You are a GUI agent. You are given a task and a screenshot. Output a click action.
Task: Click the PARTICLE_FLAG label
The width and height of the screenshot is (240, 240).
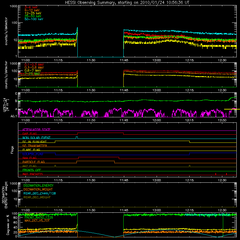click(34, 162)
